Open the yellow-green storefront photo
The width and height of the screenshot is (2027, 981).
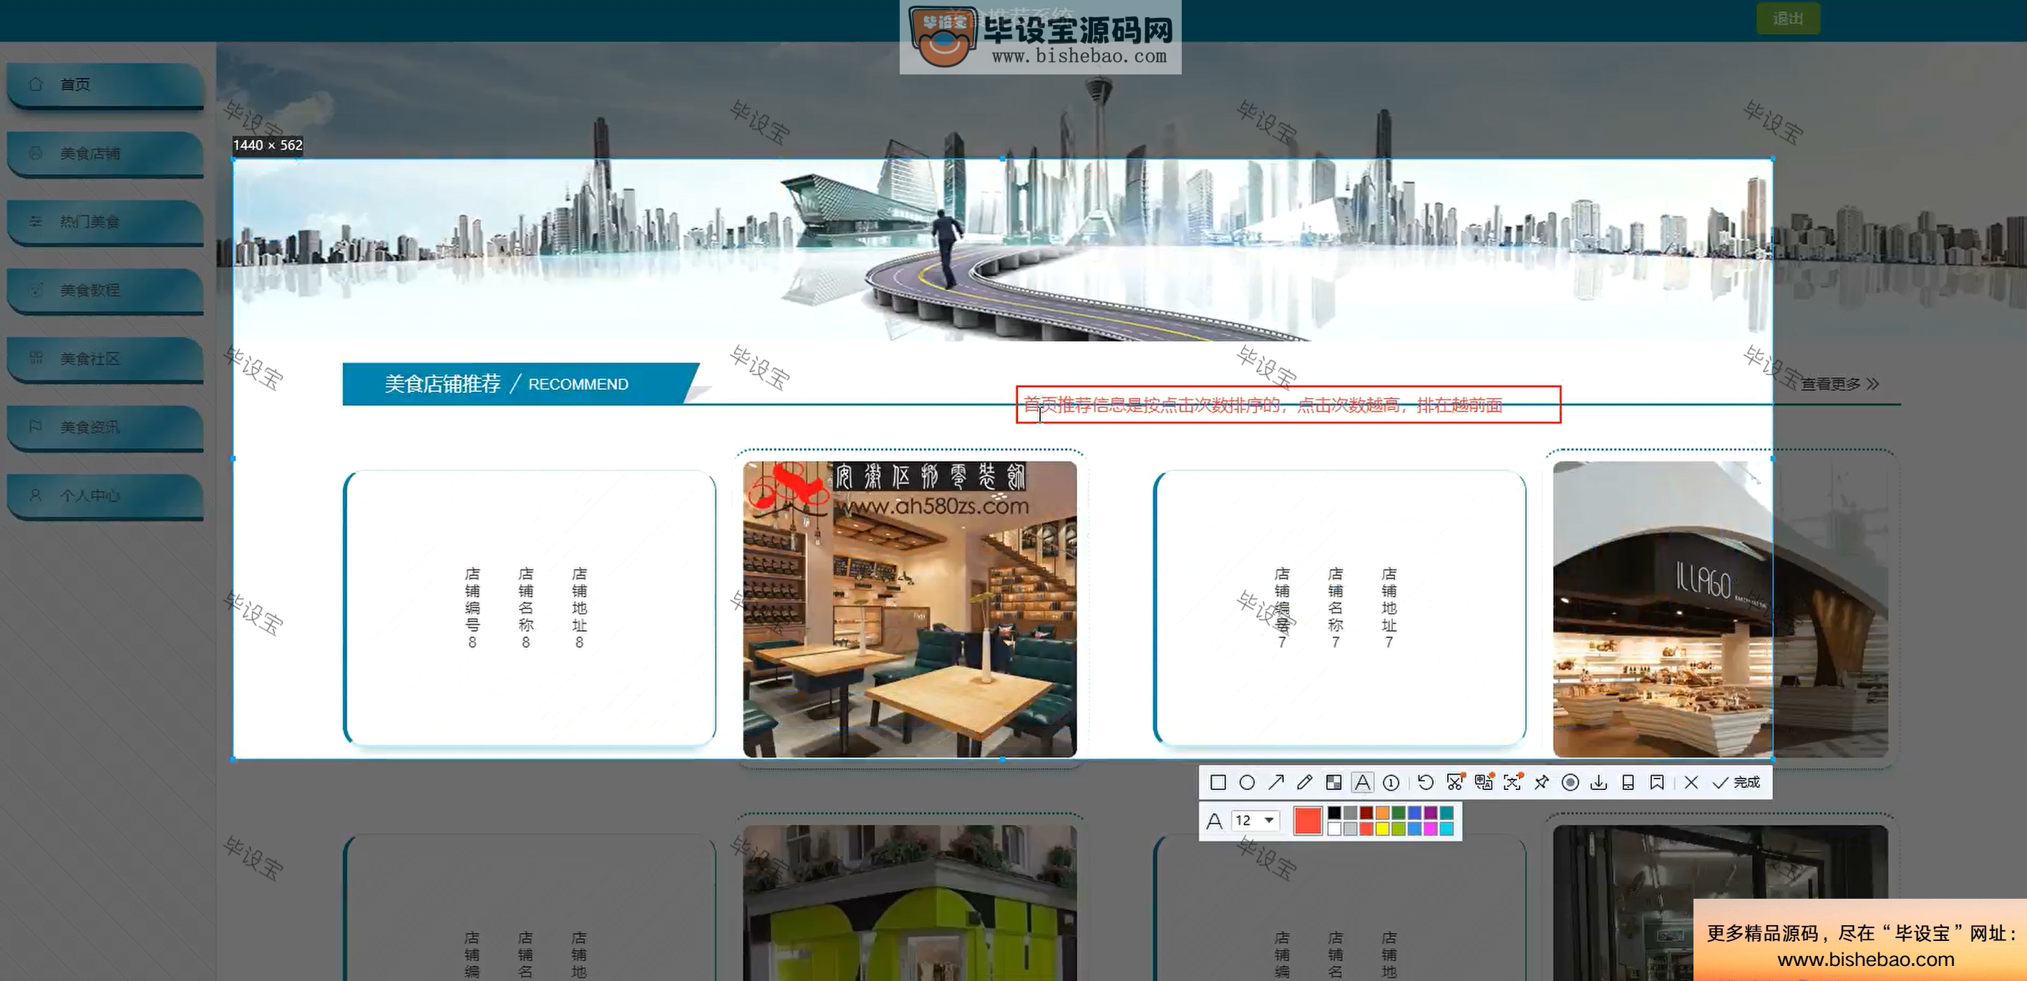click(x=910, y=902)
